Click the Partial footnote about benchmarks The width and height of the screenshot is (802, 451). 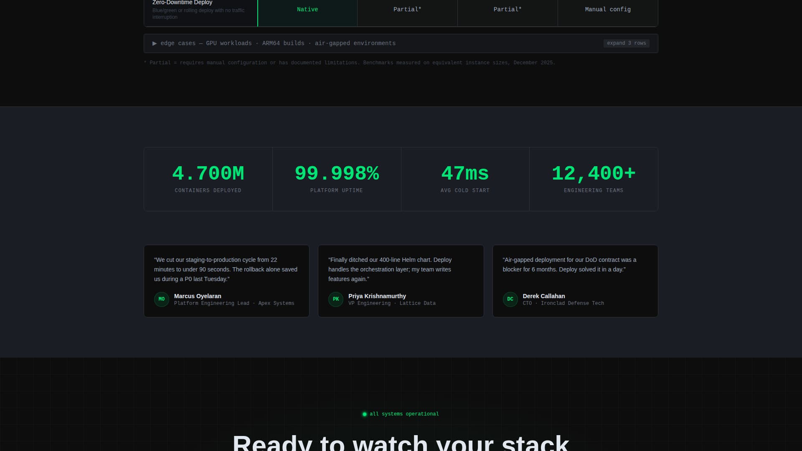pos(350,63)
